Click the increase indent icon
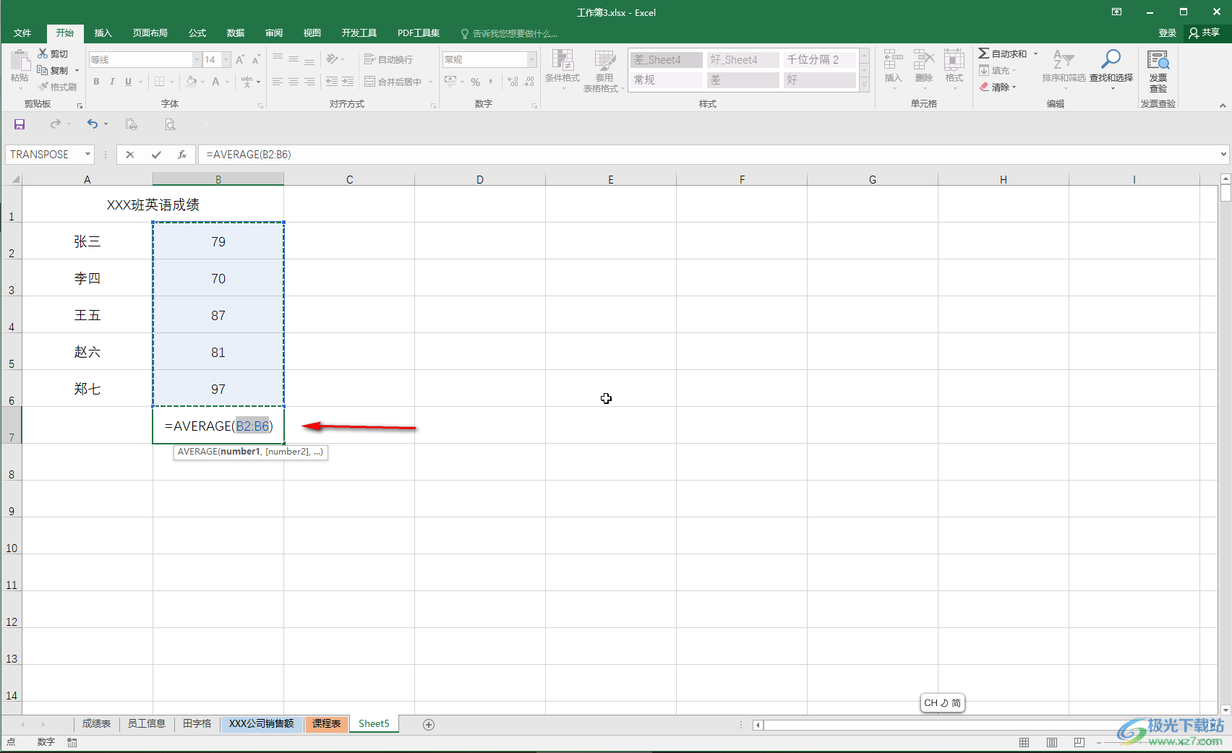This screenshot has height=753, width=1232. tap(348, 82)
